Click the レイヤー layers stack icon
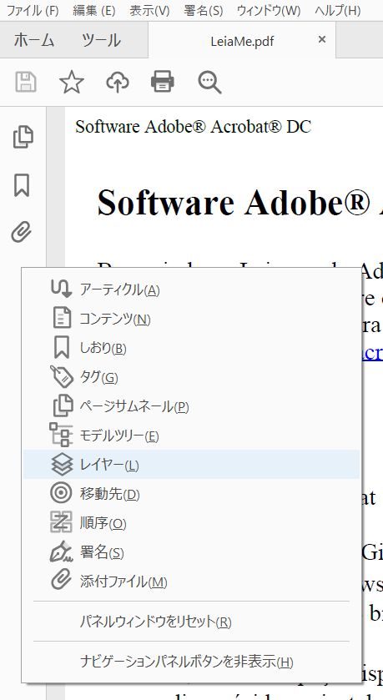The width and height of the screenshot is (383, 700). click(62, 464)
